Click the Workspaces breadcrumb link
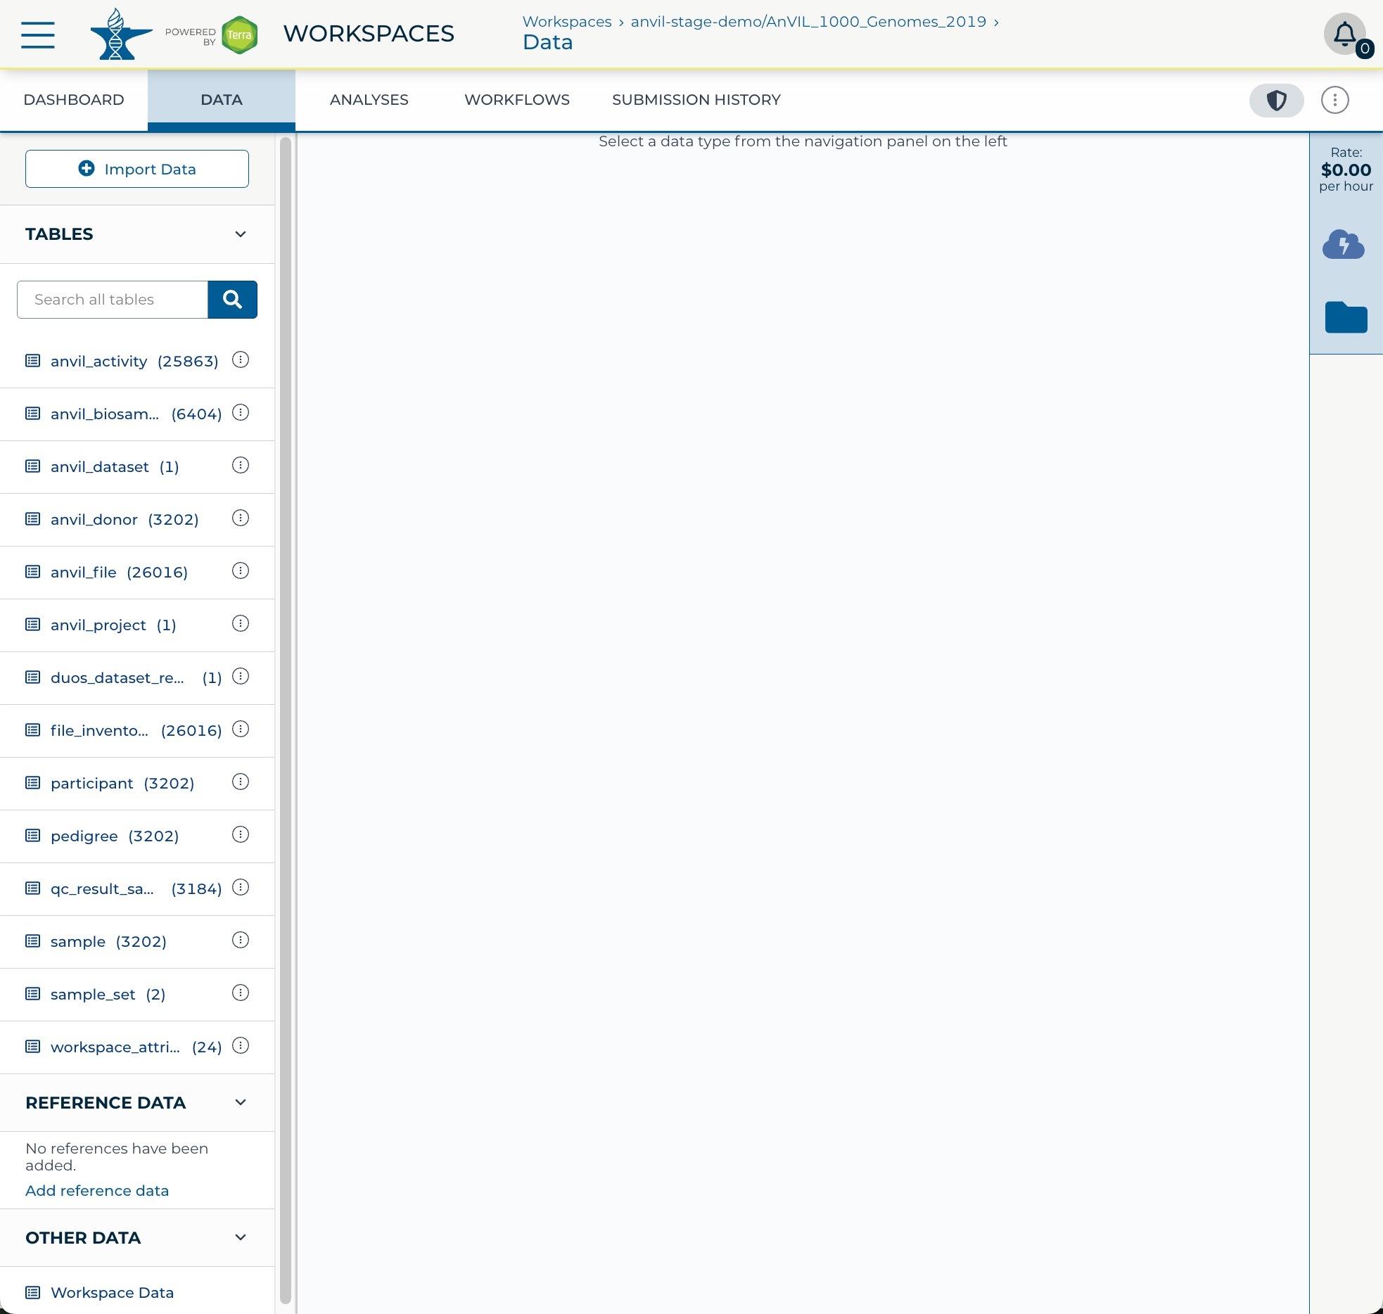The image size is (1383, 1314). (567, 22)
